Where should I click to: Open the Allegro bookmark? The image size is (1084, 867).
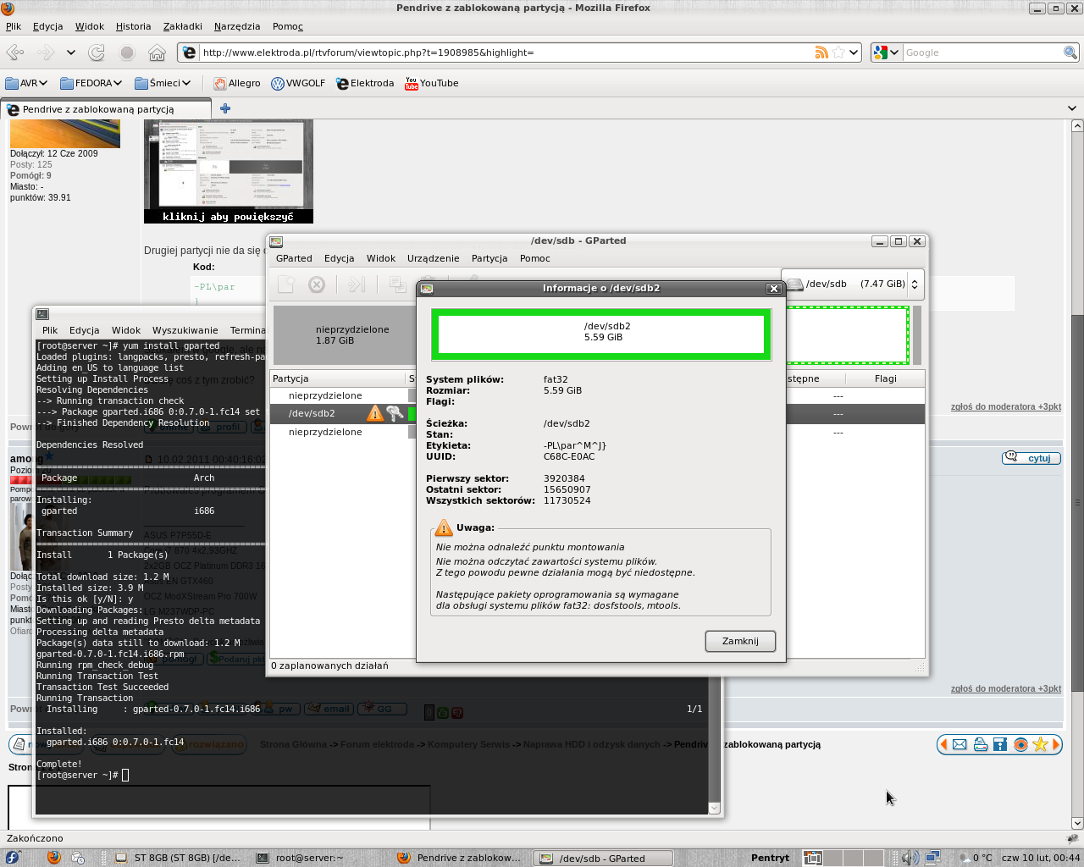[237, 83]
